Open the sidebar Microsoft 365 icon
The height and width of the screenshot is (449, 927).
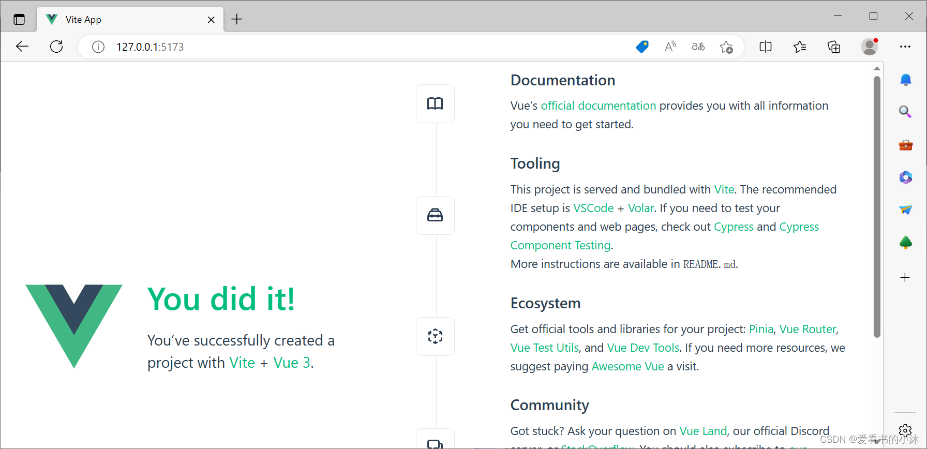[905, 177]
